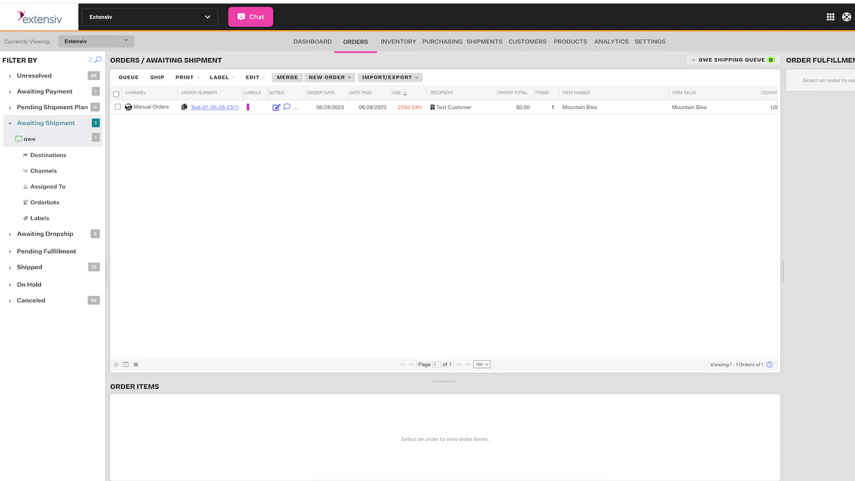Expand the Shipped filter group
Image resolution: width=855 pixels, height=481 pixels.
pos(9,267)
